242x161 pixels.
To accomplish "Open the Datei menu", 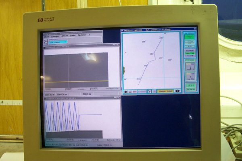I will pyautogui.click(x=46, y=36).
